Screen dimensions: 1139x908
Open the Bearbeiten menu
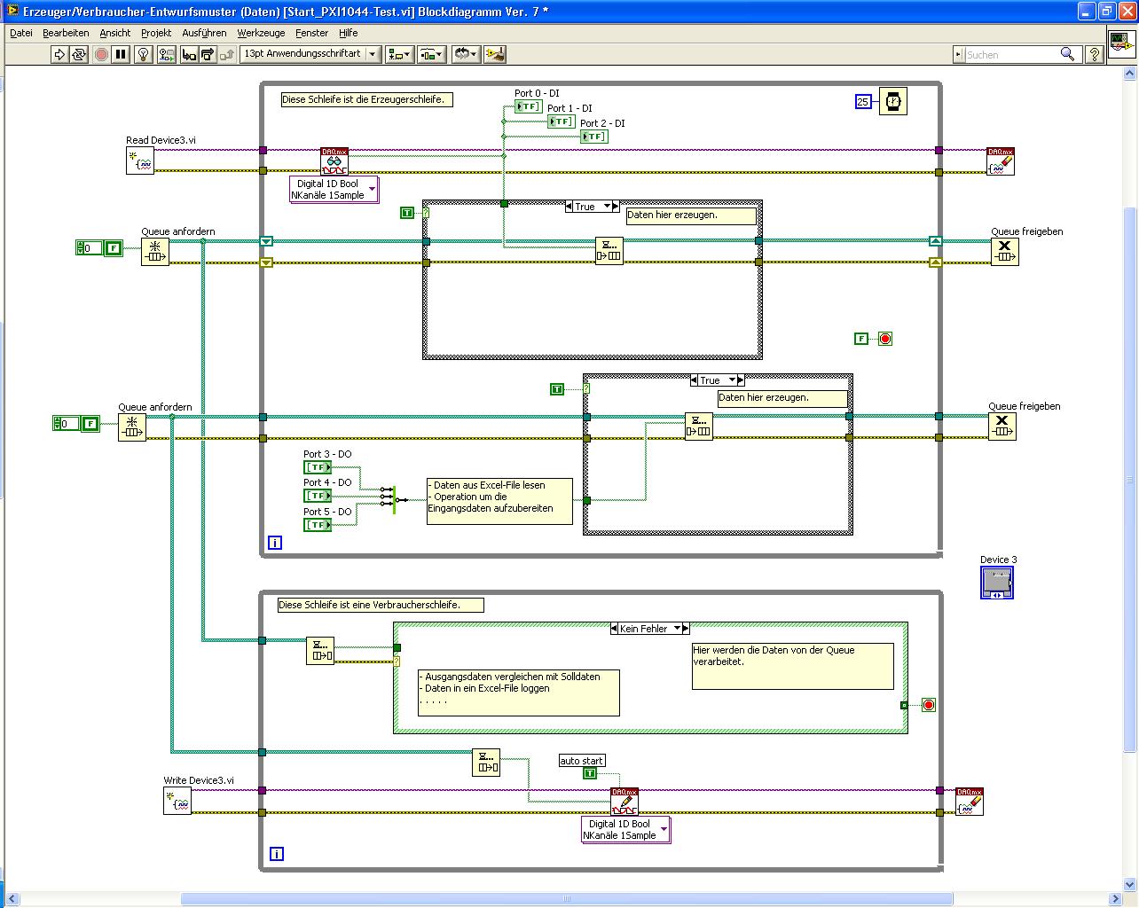pos(66,33)
